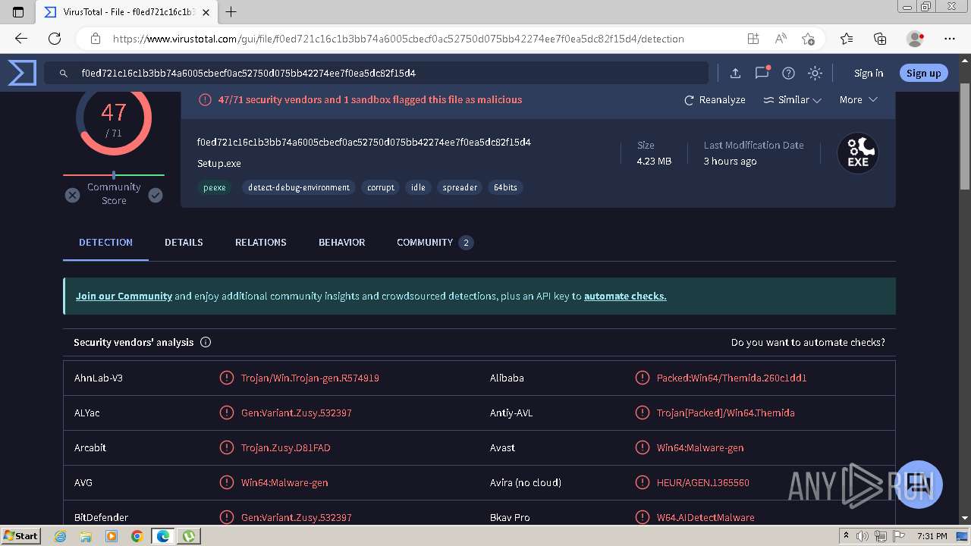
Task: Click the spreader tag
Action: [460, 187]
